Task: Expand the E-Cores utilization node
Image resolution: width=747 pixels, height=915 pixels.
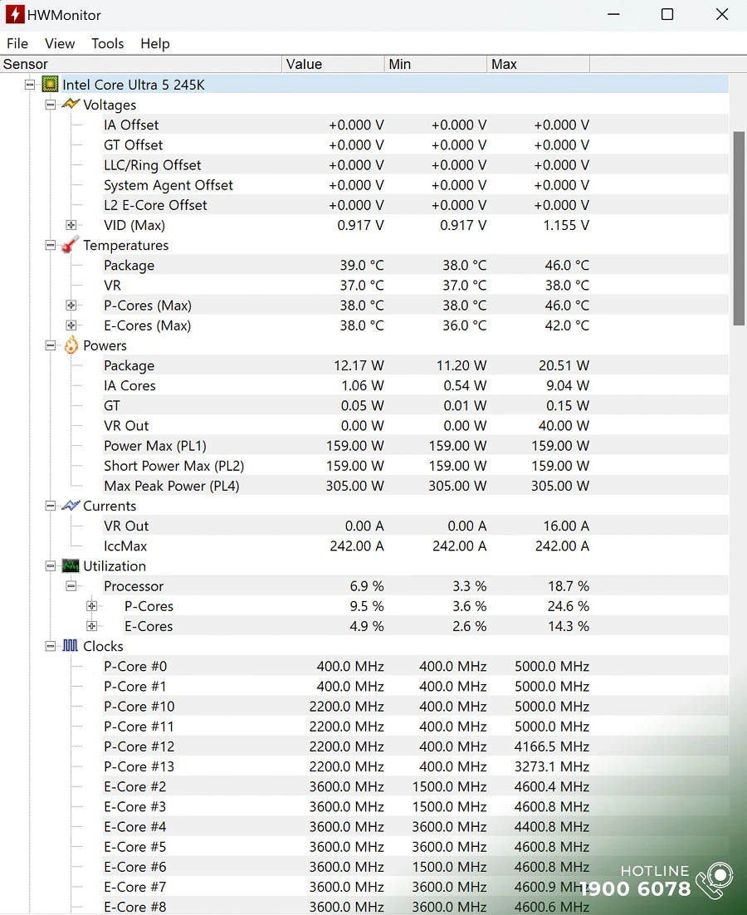Action: [91, 626]
